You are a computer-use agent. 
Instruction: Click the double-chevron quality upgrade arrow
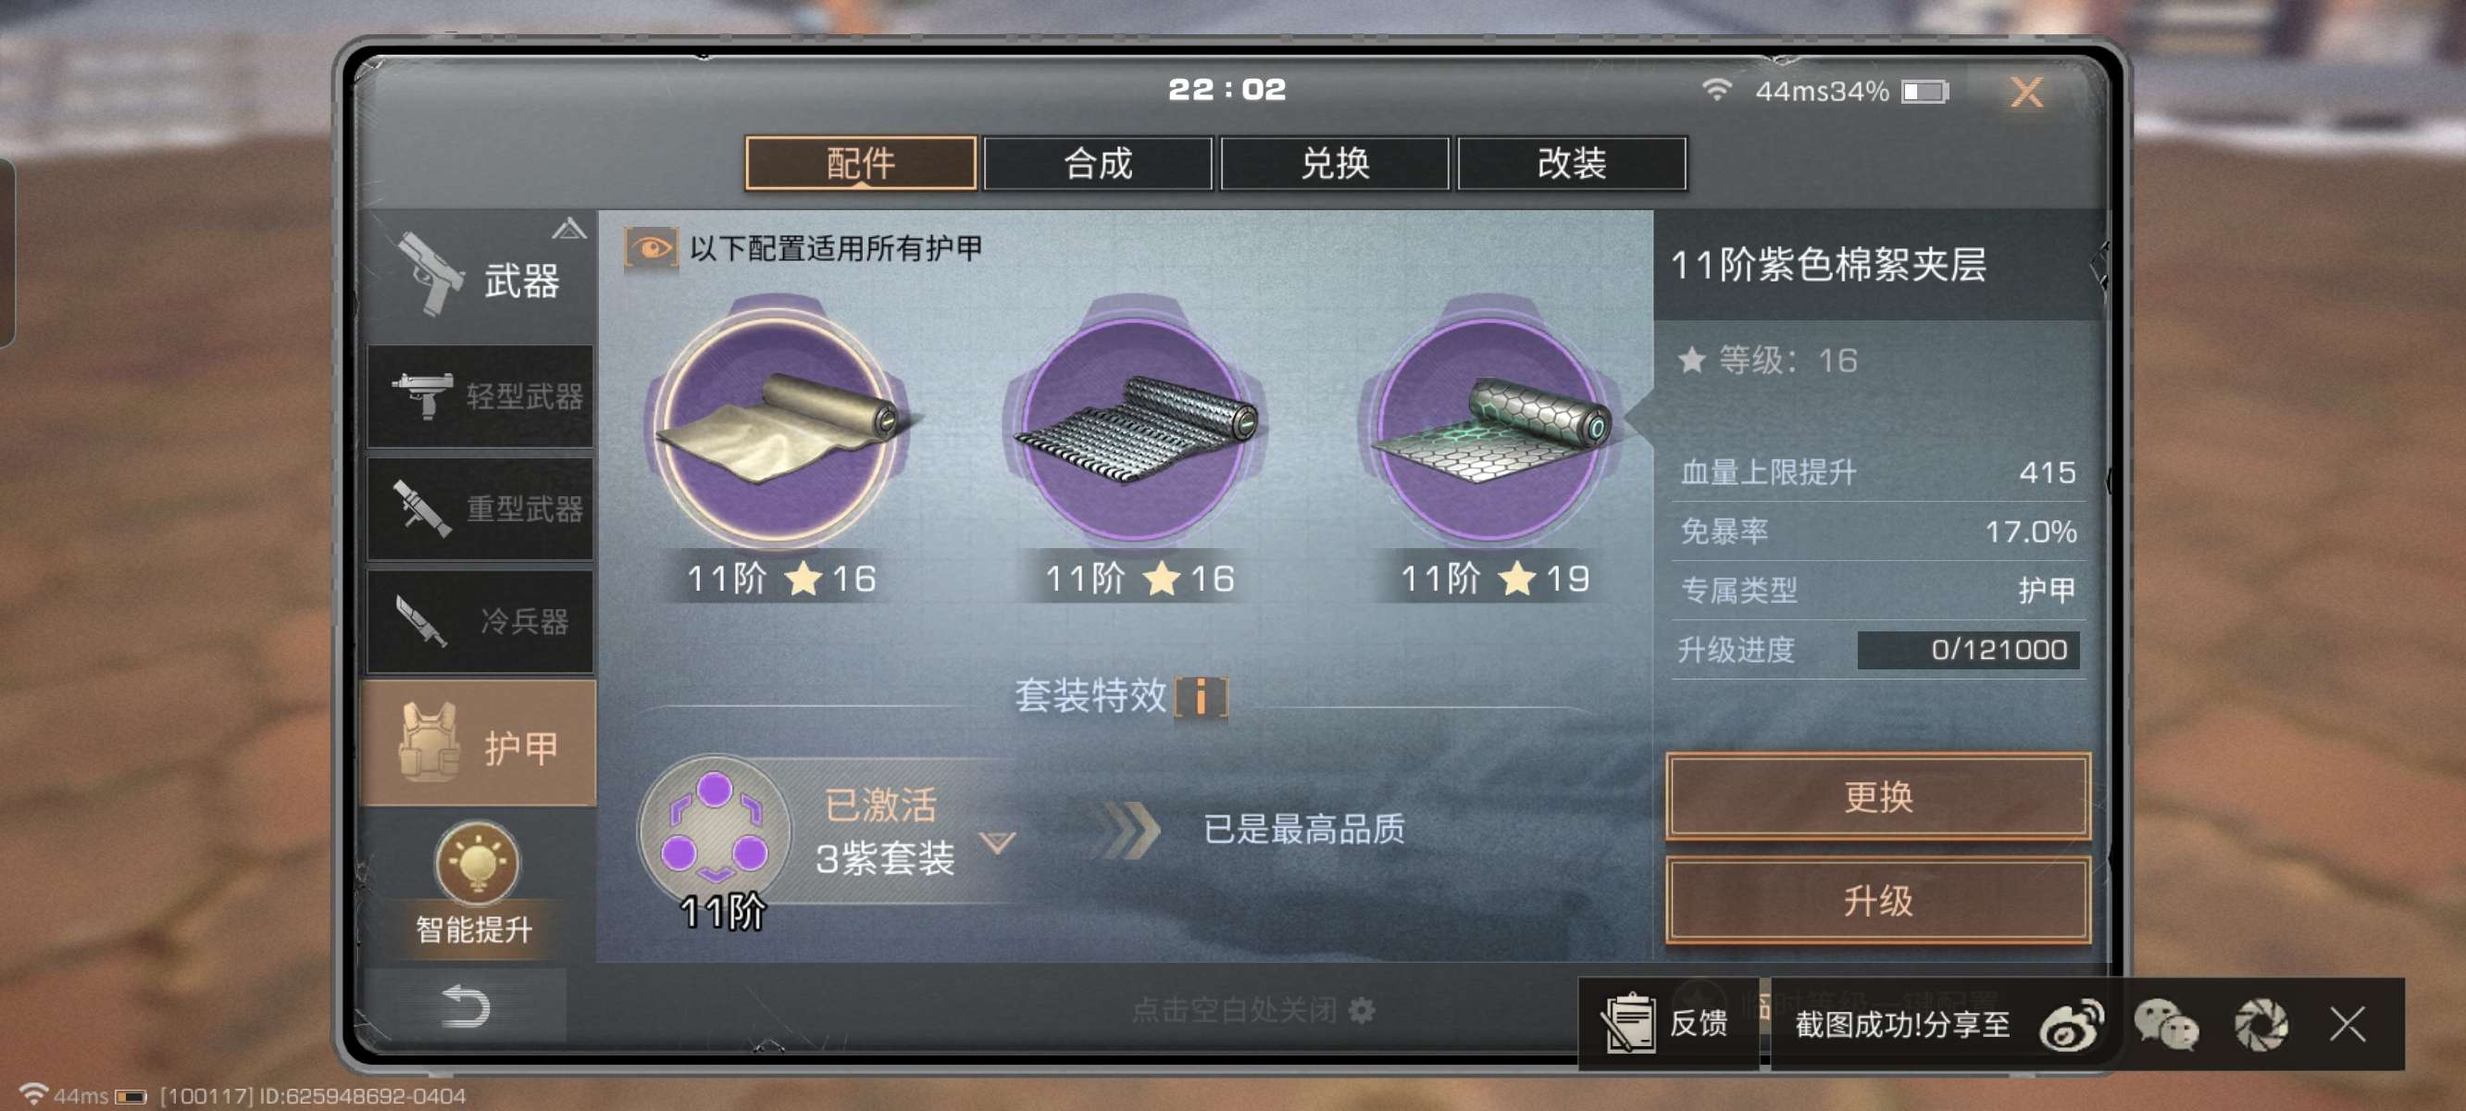1130,830
